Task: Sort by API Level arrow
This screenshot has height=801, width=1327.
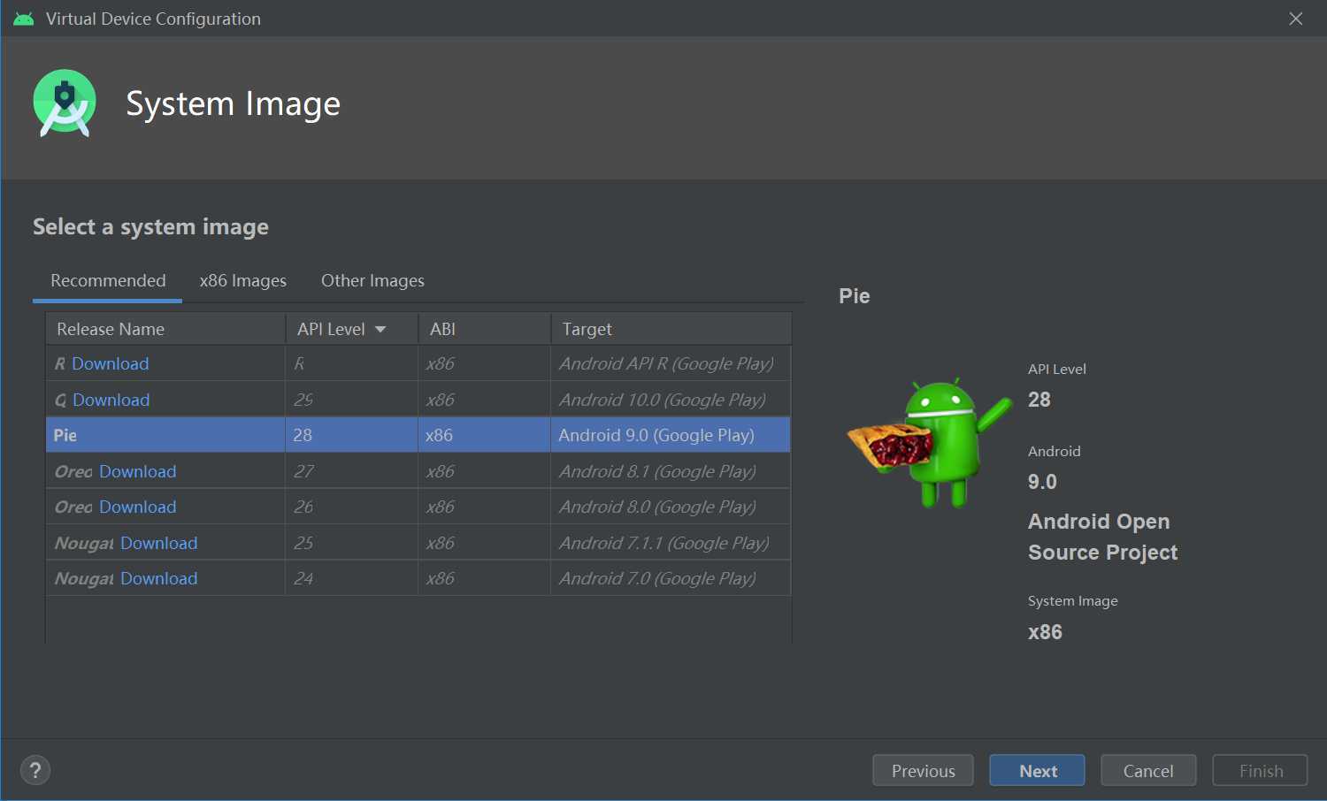Action: (x=380, y=329)
